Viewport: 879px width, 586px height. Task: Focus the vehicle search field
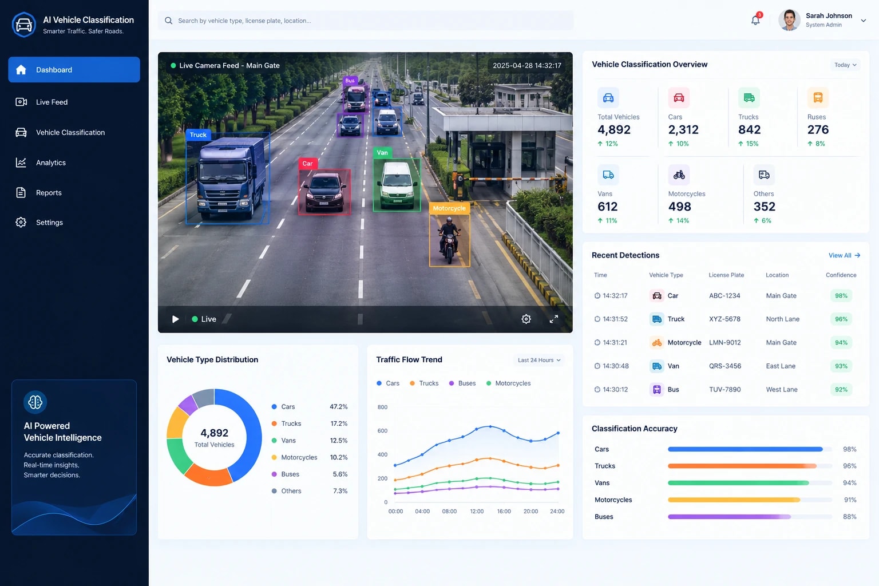pyautogui.click(x=365, y=21)
